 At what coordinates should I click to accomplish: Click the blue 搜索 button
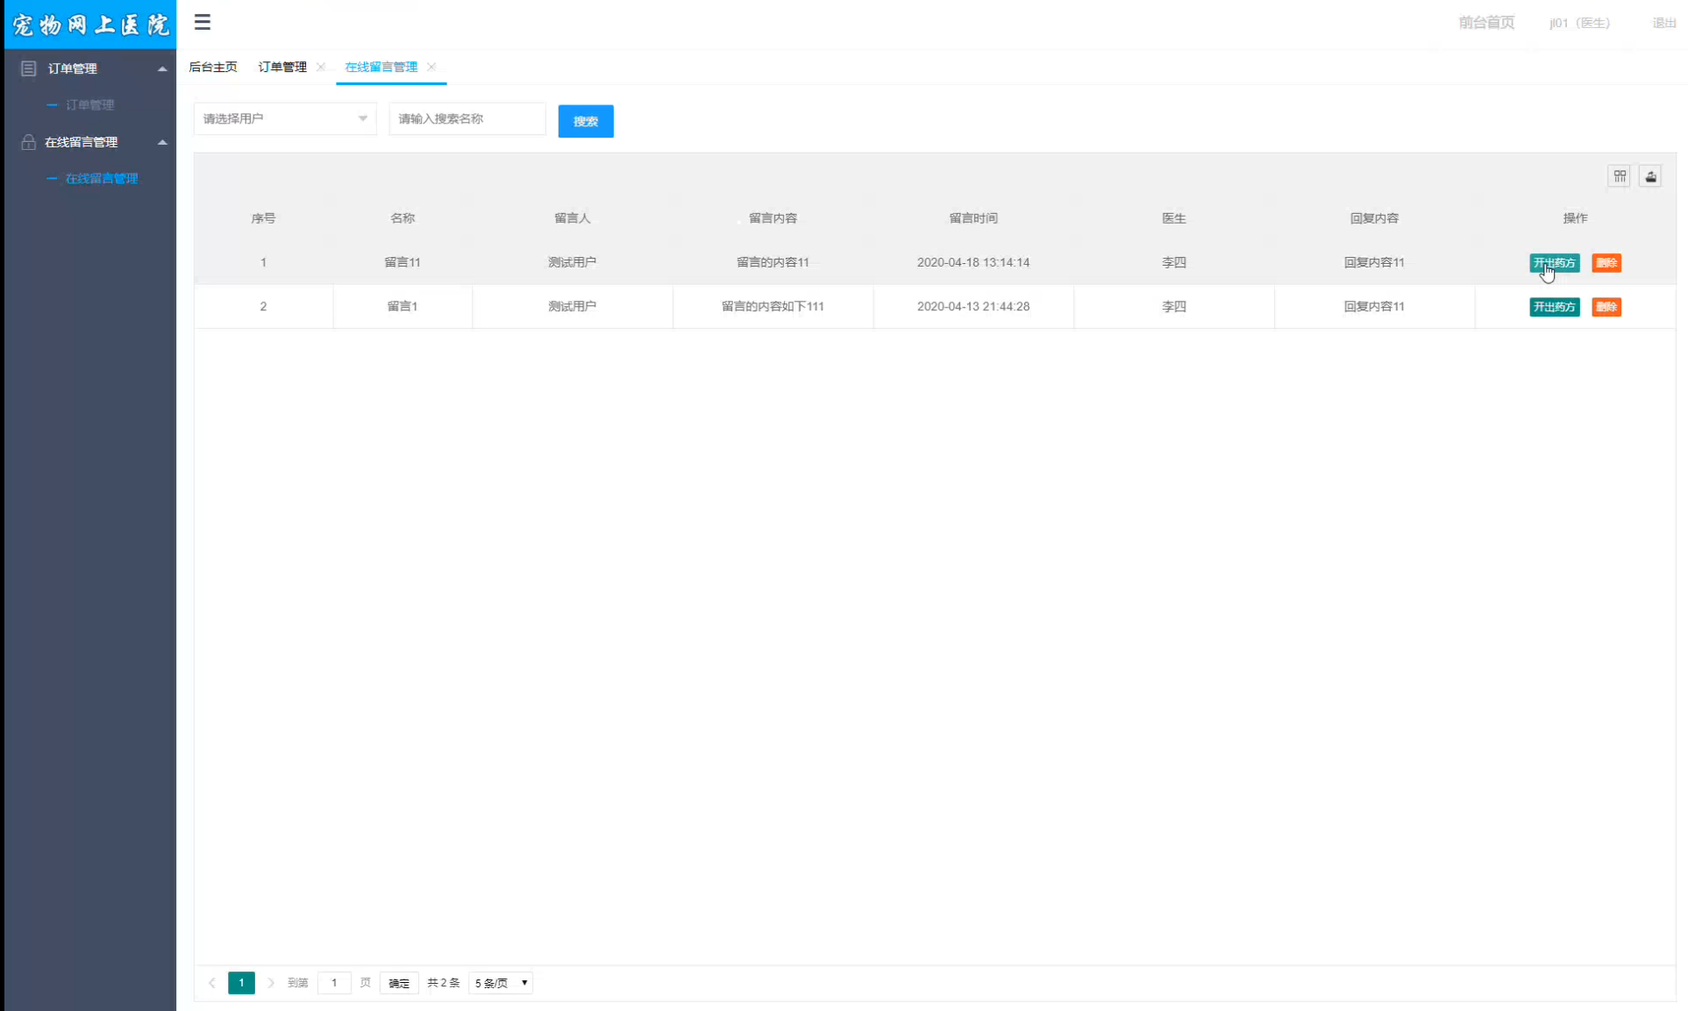click(586, 121)
